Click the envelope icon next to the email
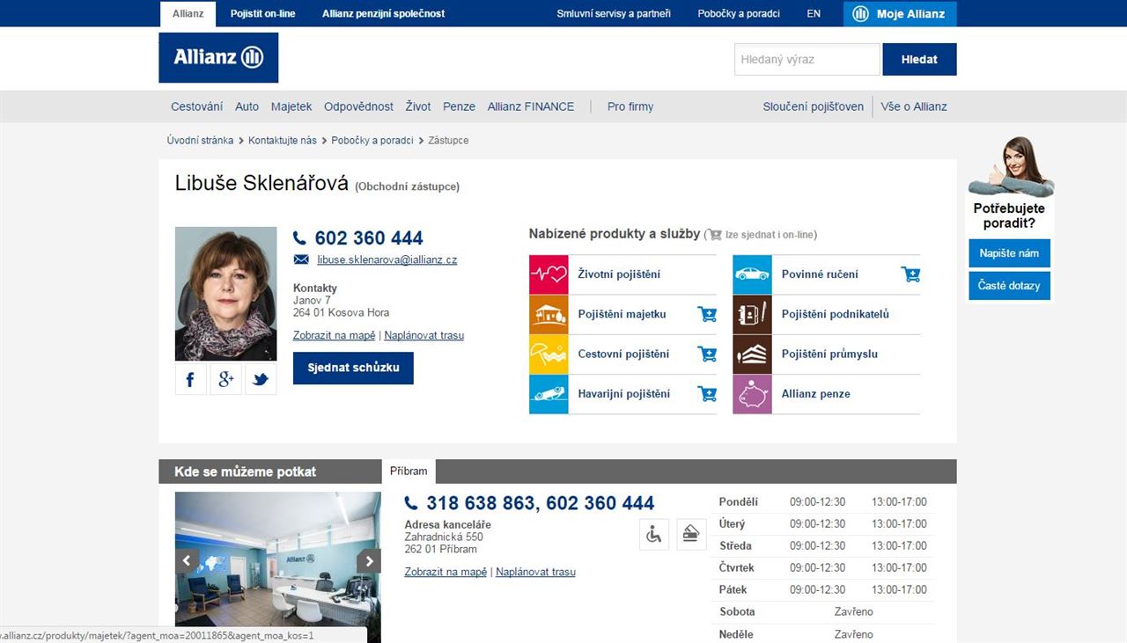Viewport: 1127px width, 643px height. click(x=301, y=259)
